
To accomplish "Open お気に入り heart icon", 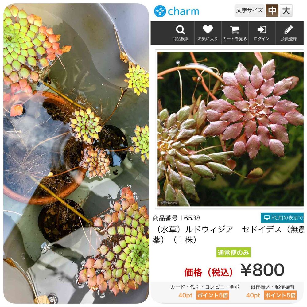I will [208, 29].
